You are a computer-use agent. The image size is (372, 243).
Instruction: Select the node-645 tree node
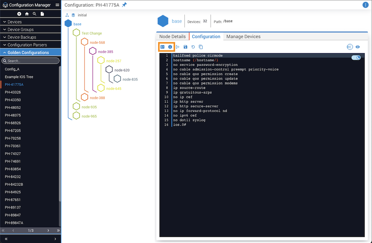[101, 88]
